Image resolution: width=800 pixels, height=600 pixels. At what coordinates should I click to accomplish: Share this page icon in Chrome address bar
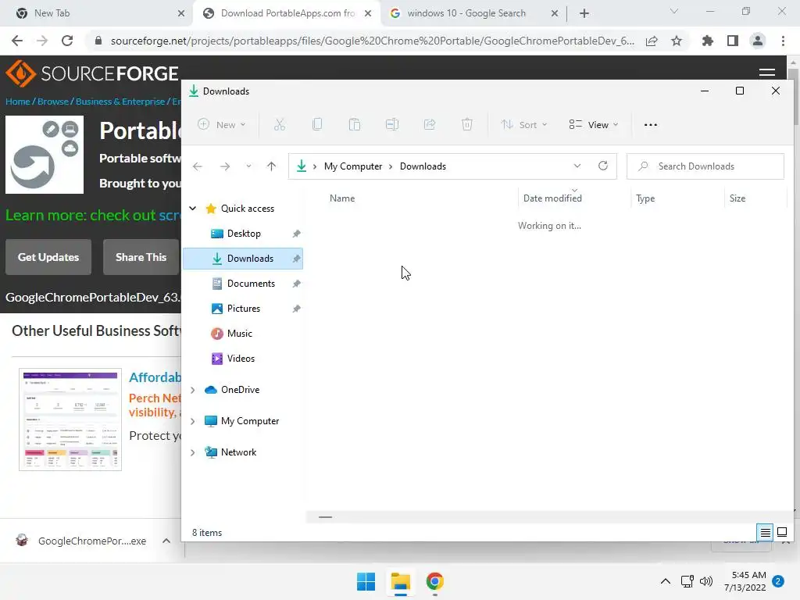652,41
